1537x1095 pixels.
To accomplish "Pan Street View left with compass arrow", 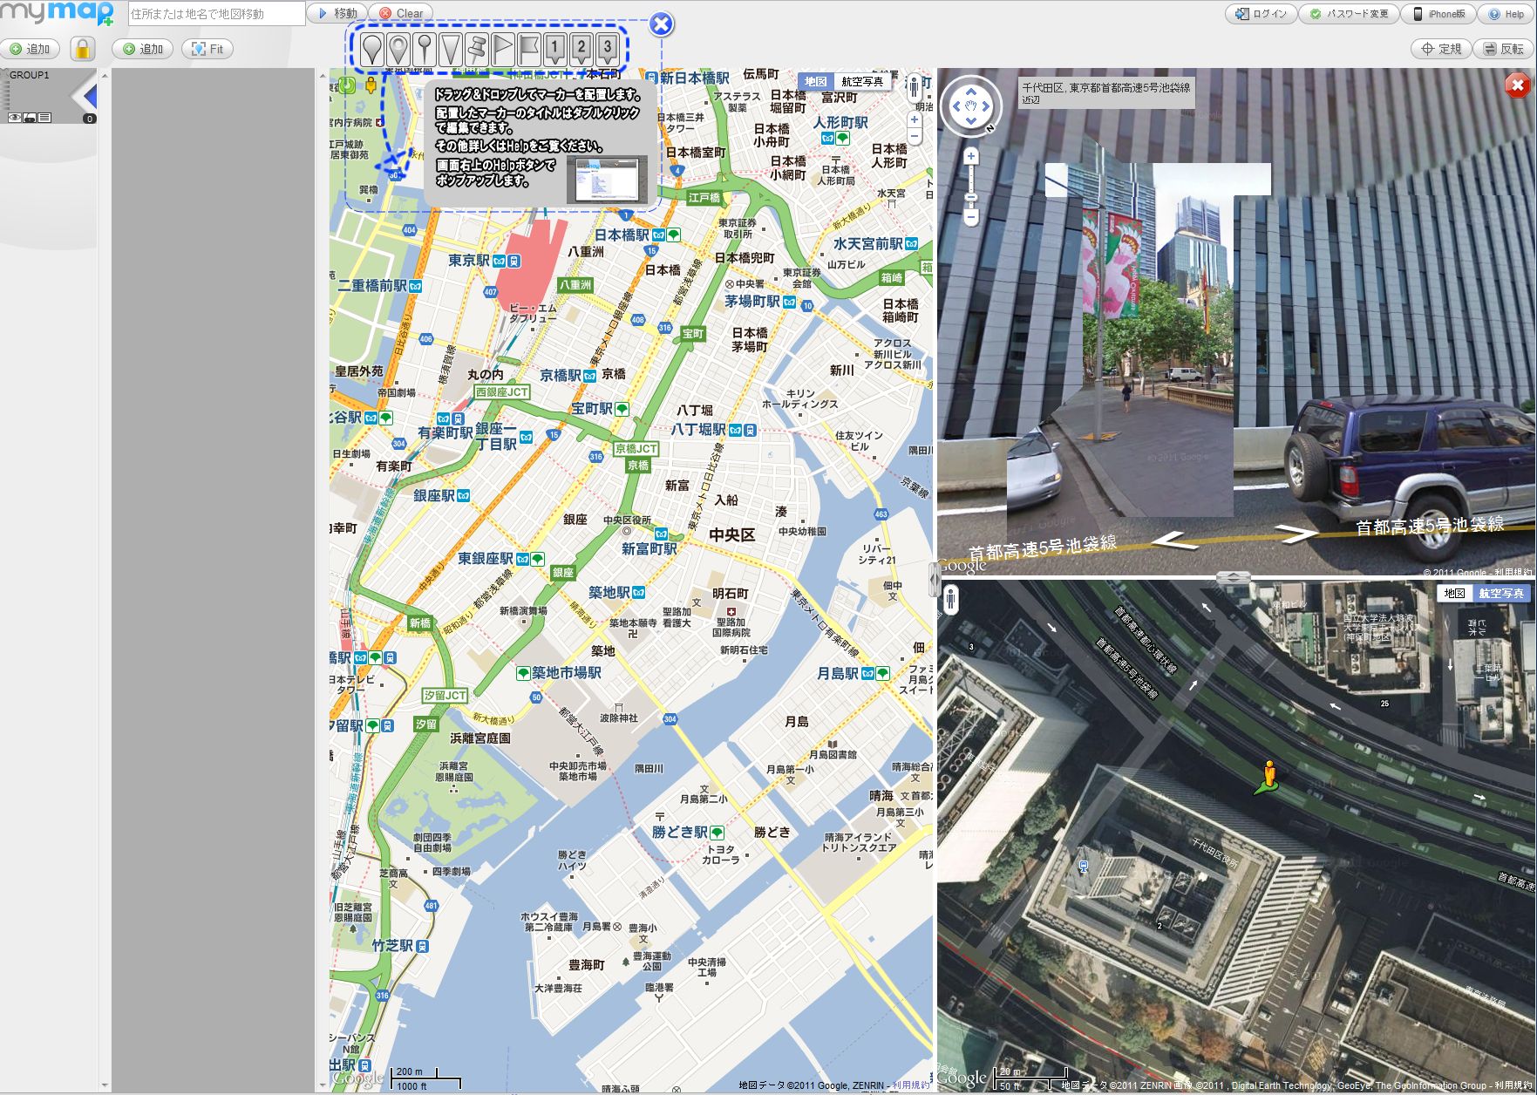I will click(x=956, y=106).
